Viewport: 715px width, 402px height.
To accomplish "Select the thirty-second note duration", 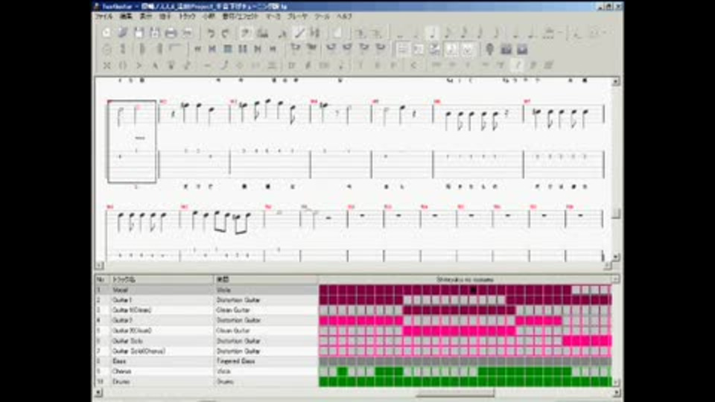I will (x=480, y=33).
